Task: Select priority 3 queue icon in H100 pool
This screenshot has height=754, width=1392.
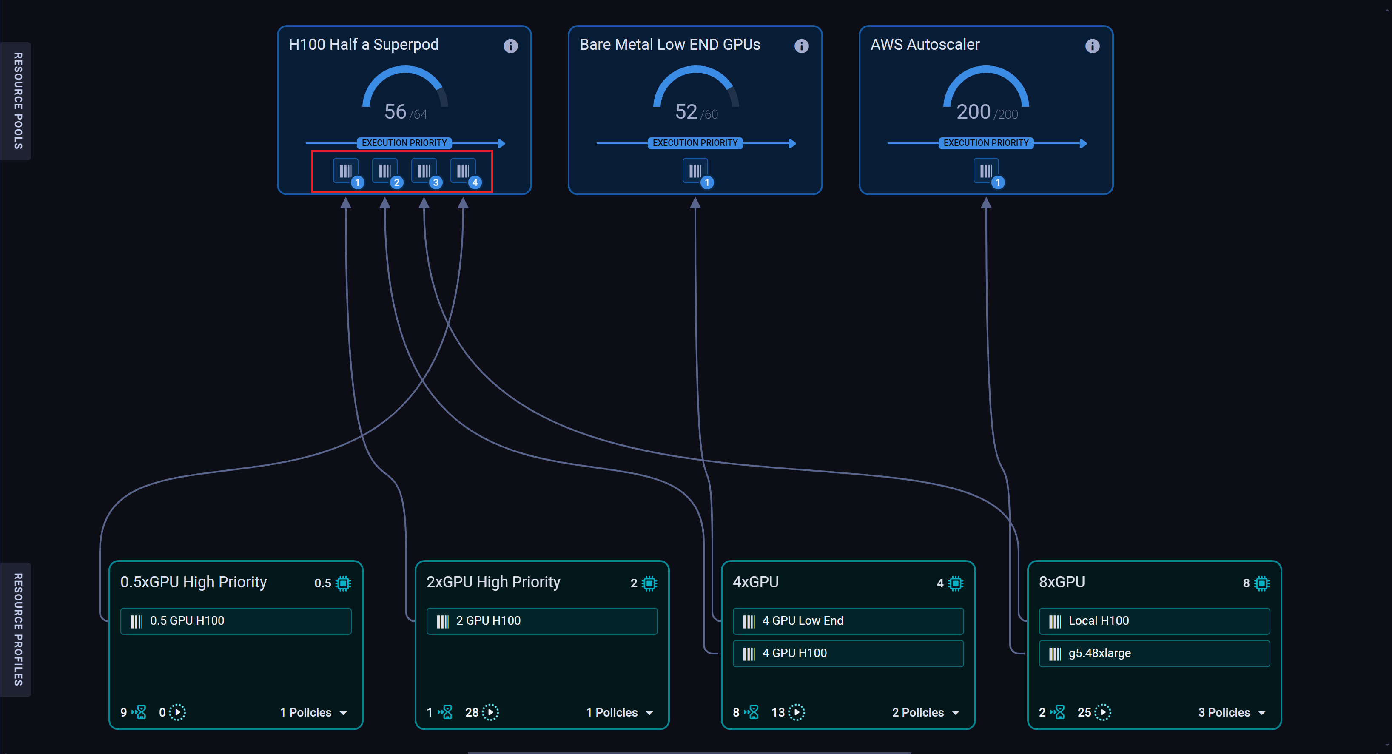Action: pyautogui.click(x=424, y=171)
